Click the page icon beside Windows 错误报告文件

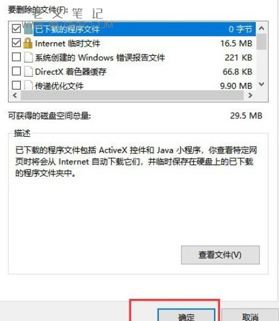point(28,57)
